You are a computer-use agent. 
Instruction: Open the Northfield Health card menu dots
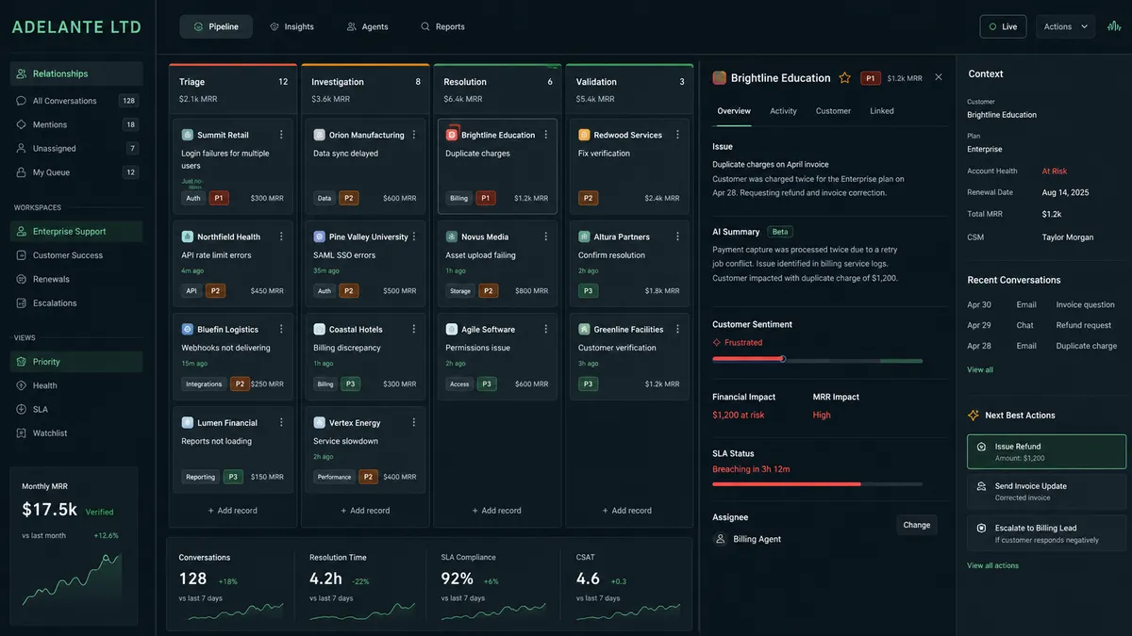pos(281,236)
